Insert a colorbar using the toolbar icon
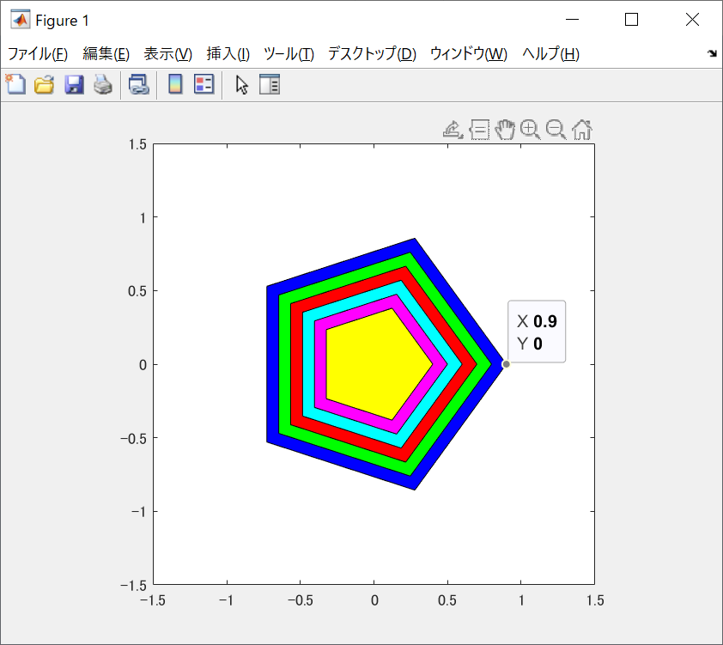723x645 pixels. tap(175, 84)
